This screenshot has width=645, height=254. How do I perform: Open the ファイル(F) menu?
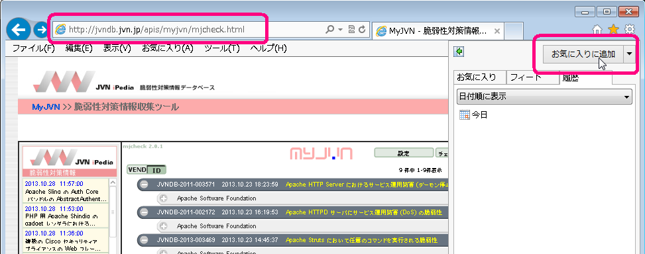click(33, 48)
